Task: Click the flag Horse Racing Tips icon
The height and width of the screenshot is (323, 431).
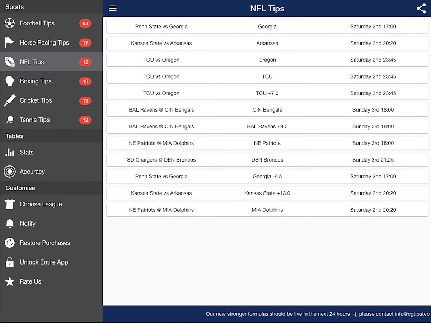Action: click(x=10, y=42)
